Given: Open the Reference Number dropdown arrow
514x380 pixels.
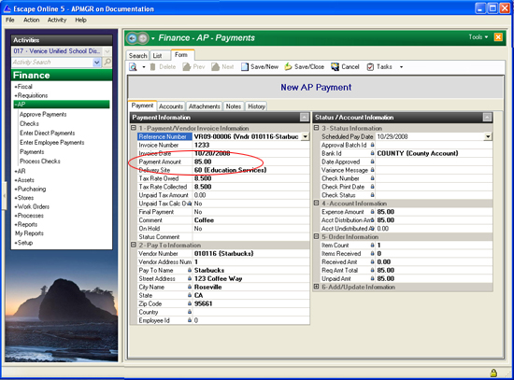Looking at the screenshot, I should coord(306,136).
